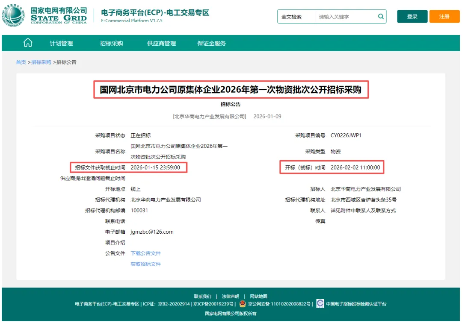Click the status value 正在招标
This screenshot has height=323, width=462.
click(x=141, y=135)
